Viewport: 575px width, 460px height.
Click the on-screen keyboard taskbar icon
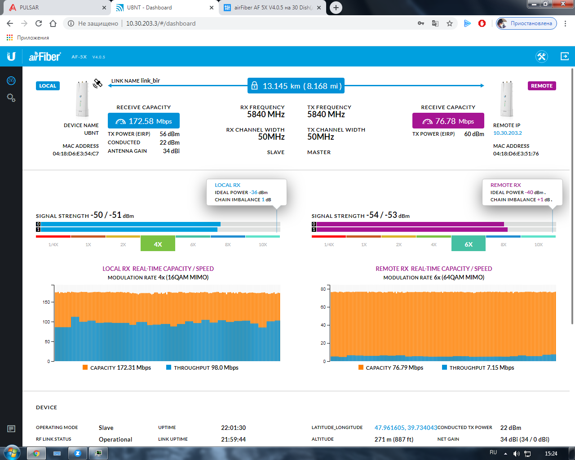tap(57, 453)
